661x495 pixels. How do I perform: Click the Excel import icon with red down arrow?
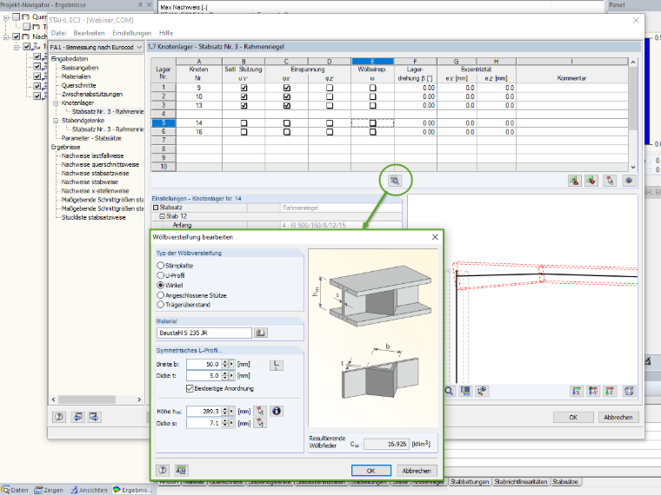pos(591,181)
